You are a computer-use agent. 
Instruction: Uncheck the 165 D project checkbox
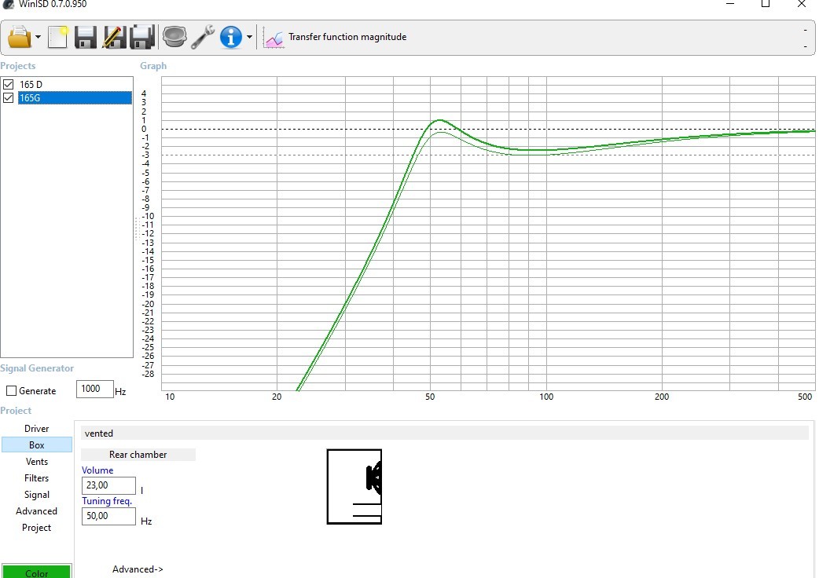8,84
